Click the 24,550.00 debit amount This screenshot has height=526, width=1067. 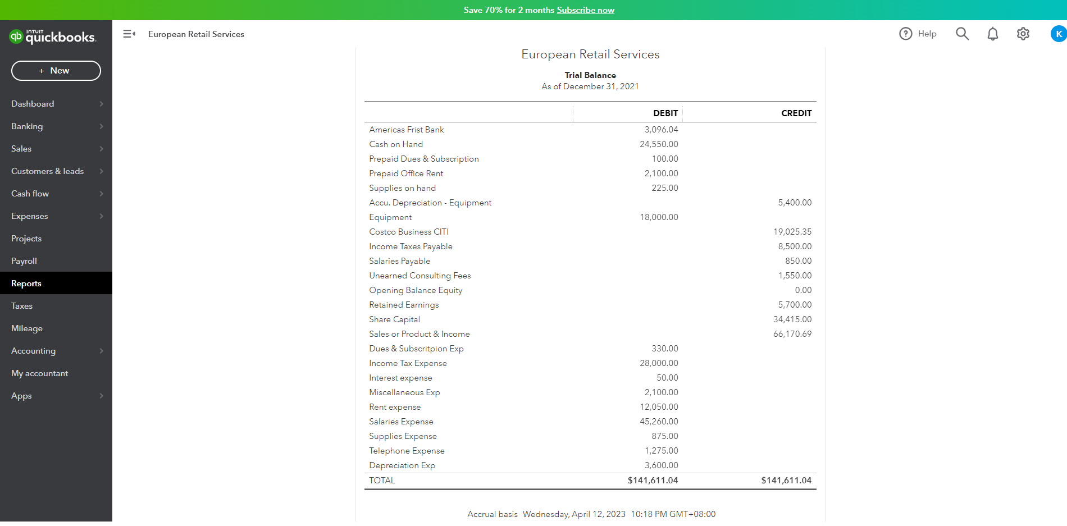pyautogui.click(x=659, y=144)
